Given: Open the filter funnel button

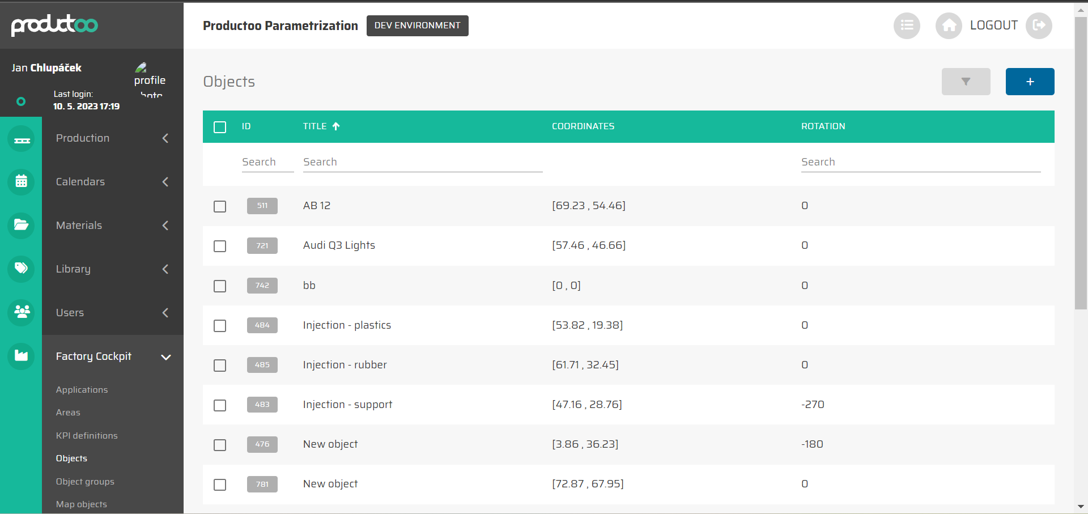Looking at the screenshot, I should click(x=966, y=82).
